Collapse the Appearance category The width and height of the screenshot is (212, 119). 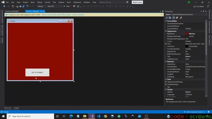point(166,31)
